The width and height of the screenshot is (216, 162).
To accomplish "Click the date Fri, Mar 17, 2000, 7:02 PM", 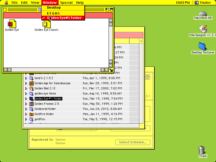I will point(102,88).
